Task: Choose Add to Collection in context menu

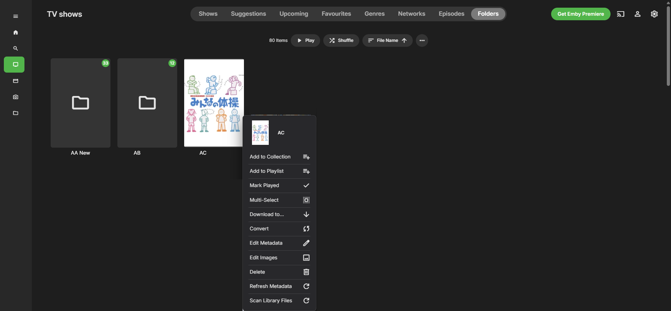Action: coord(280,157)
